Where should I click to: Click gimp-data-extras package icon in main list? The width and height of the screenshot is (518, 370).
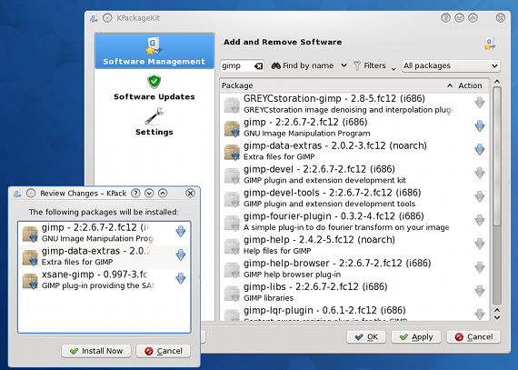(232, 152)
